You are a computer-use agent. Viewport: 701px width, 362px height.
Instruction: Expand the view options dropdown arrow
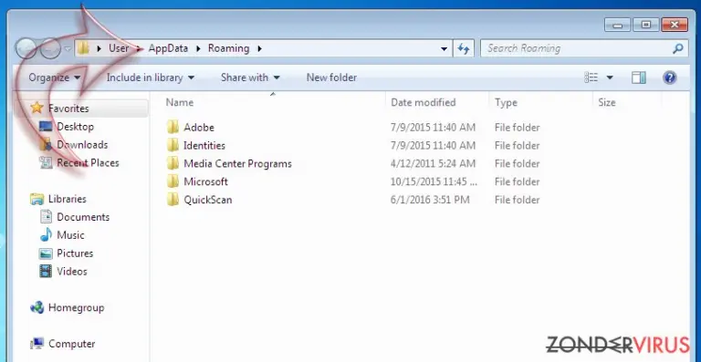pyautogui.click(x=610, y=78)
